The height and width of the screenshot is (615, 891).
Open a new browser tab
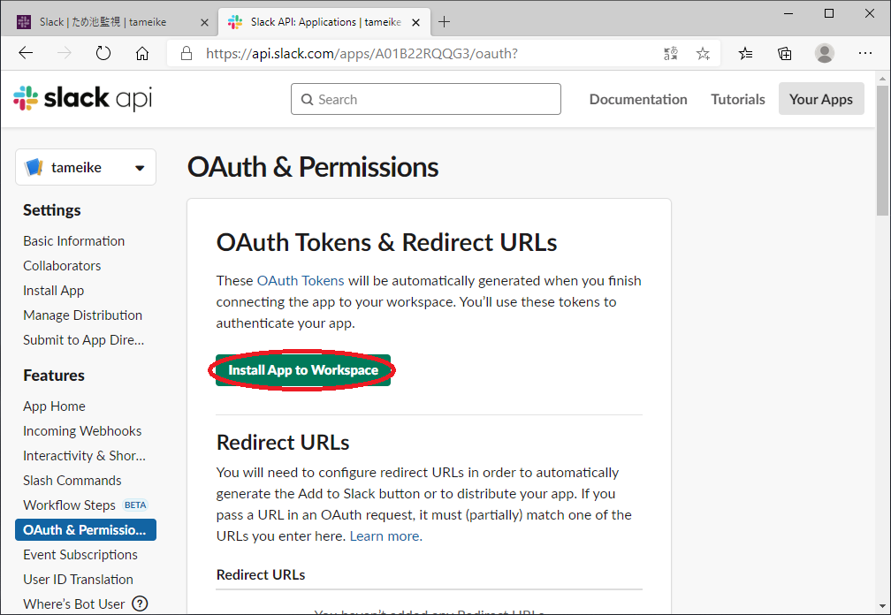coord(445,21)
